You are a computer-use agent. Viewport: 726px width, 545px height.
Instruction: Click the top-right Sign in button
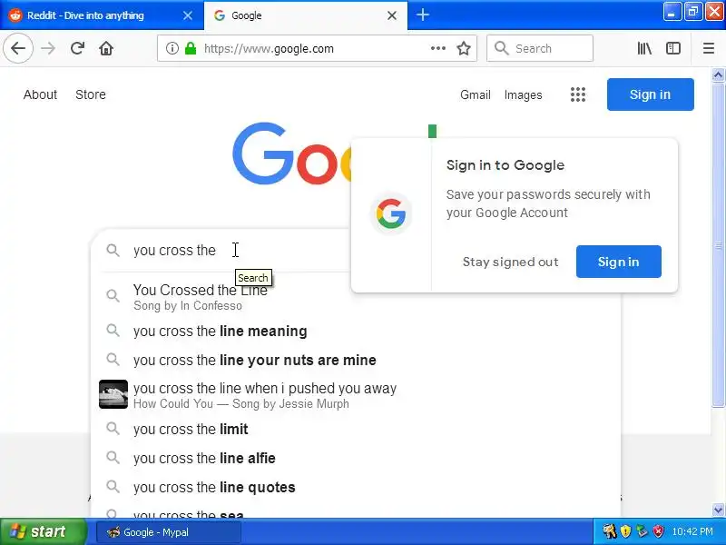tap(650, 94)
